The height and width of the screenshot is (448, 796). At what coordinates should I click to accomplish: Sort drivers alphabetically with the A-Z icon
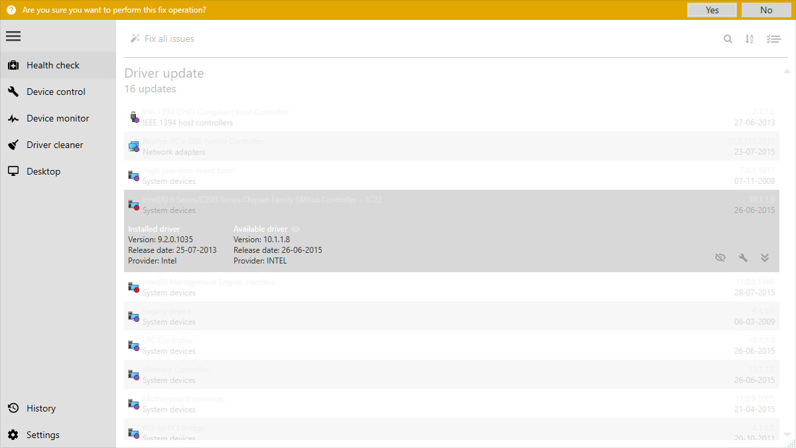[750, 38]
